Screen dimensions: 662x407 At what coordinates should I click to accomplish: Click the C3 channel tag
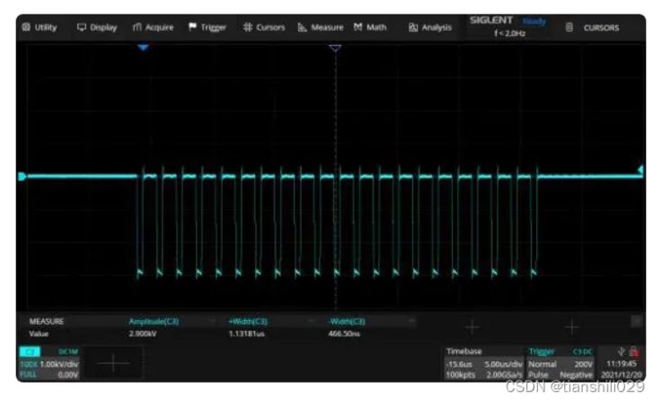[x=30, y=351]
